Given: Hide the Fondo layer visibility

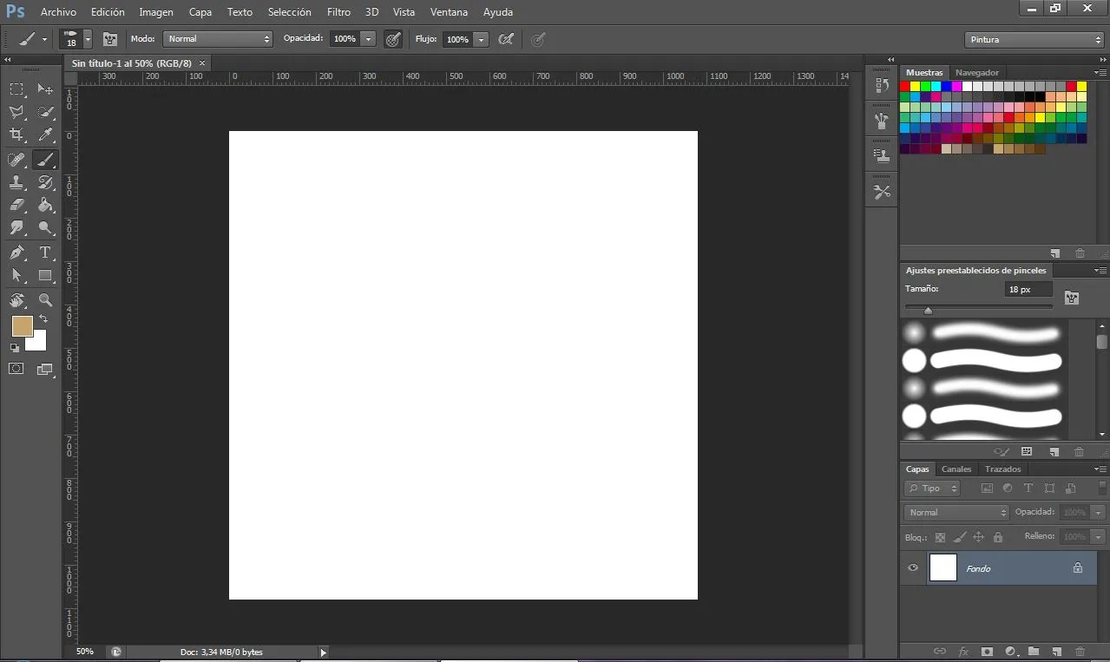Looking at the screenshot, I should tap(913, 568).
